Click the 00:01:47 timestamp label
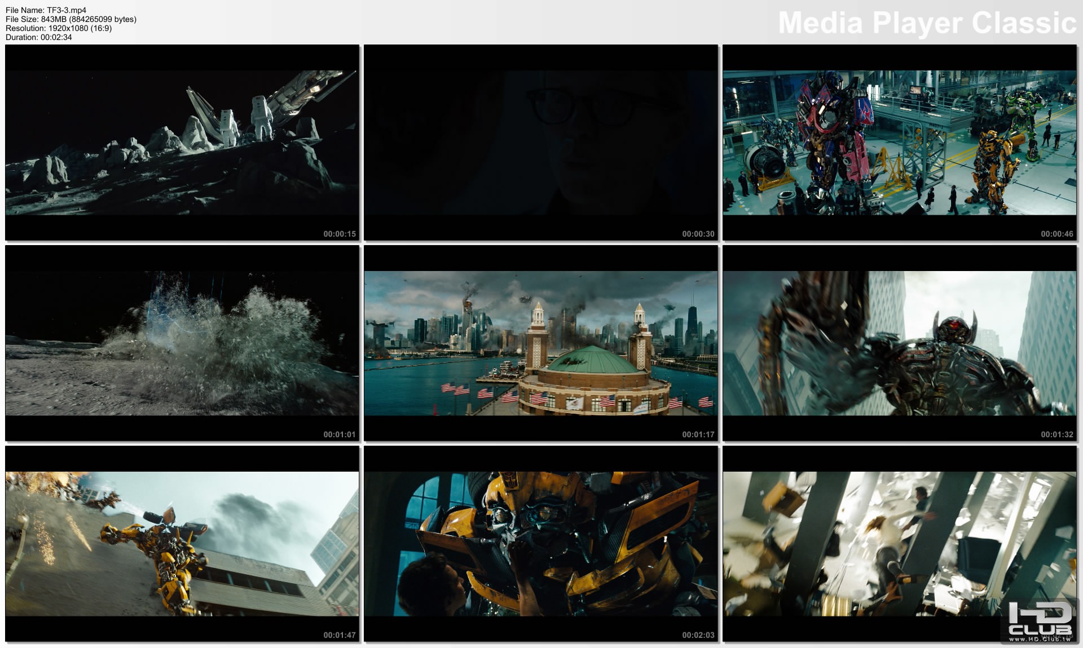The width and height of the screenshot is (1083, 648). [x=340, y=635]
